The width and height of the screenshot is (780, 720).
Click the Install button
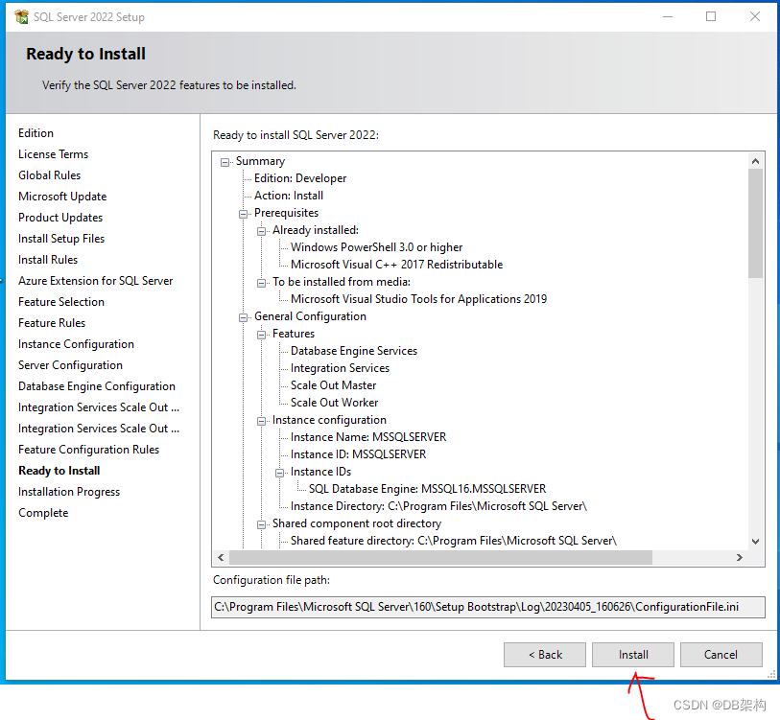pos(632,654)
